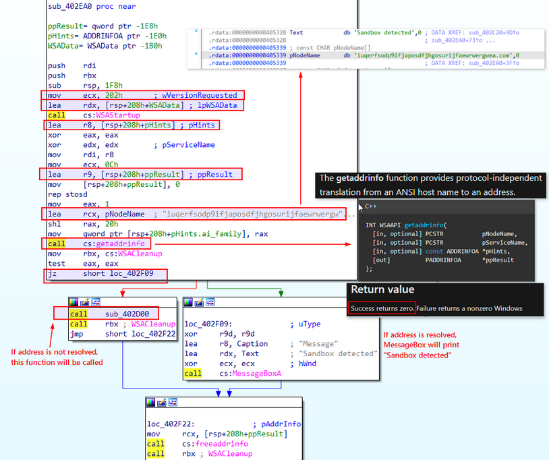Click the 'mov ecx, 0Ch' instruction
Image resolution: width=549 pixels, height=460 pixels.
coord(83,165)
